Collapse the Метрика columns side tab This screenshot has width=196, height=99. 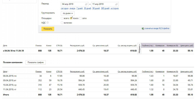click(x=139, y=48)
